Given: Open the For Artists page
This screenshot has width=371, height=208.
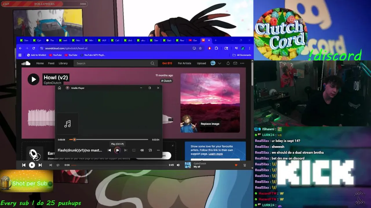Looking at the screenshot, I should click(x=184, y=63).
